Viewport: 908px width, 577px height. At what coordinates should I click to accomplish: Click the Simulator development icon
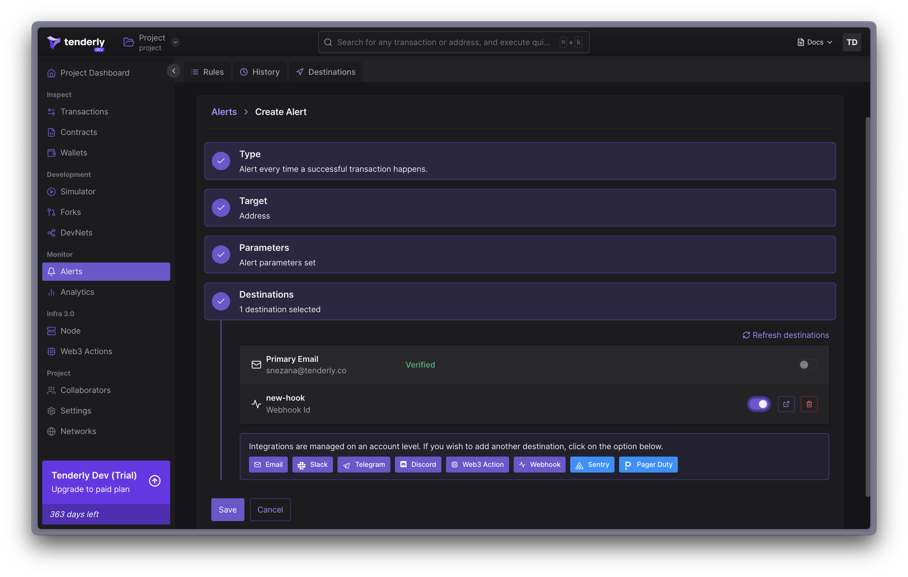[x=52, y=191]
